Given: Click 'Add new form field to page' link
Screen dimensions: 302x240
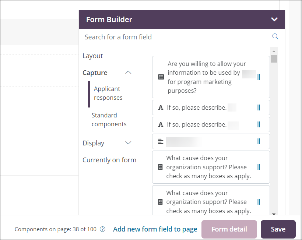Looking at the screenshot, I should tap(155, 229).
